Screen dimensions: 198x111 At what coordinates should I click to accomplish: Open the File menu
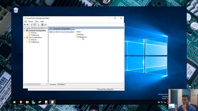point(25,22)
